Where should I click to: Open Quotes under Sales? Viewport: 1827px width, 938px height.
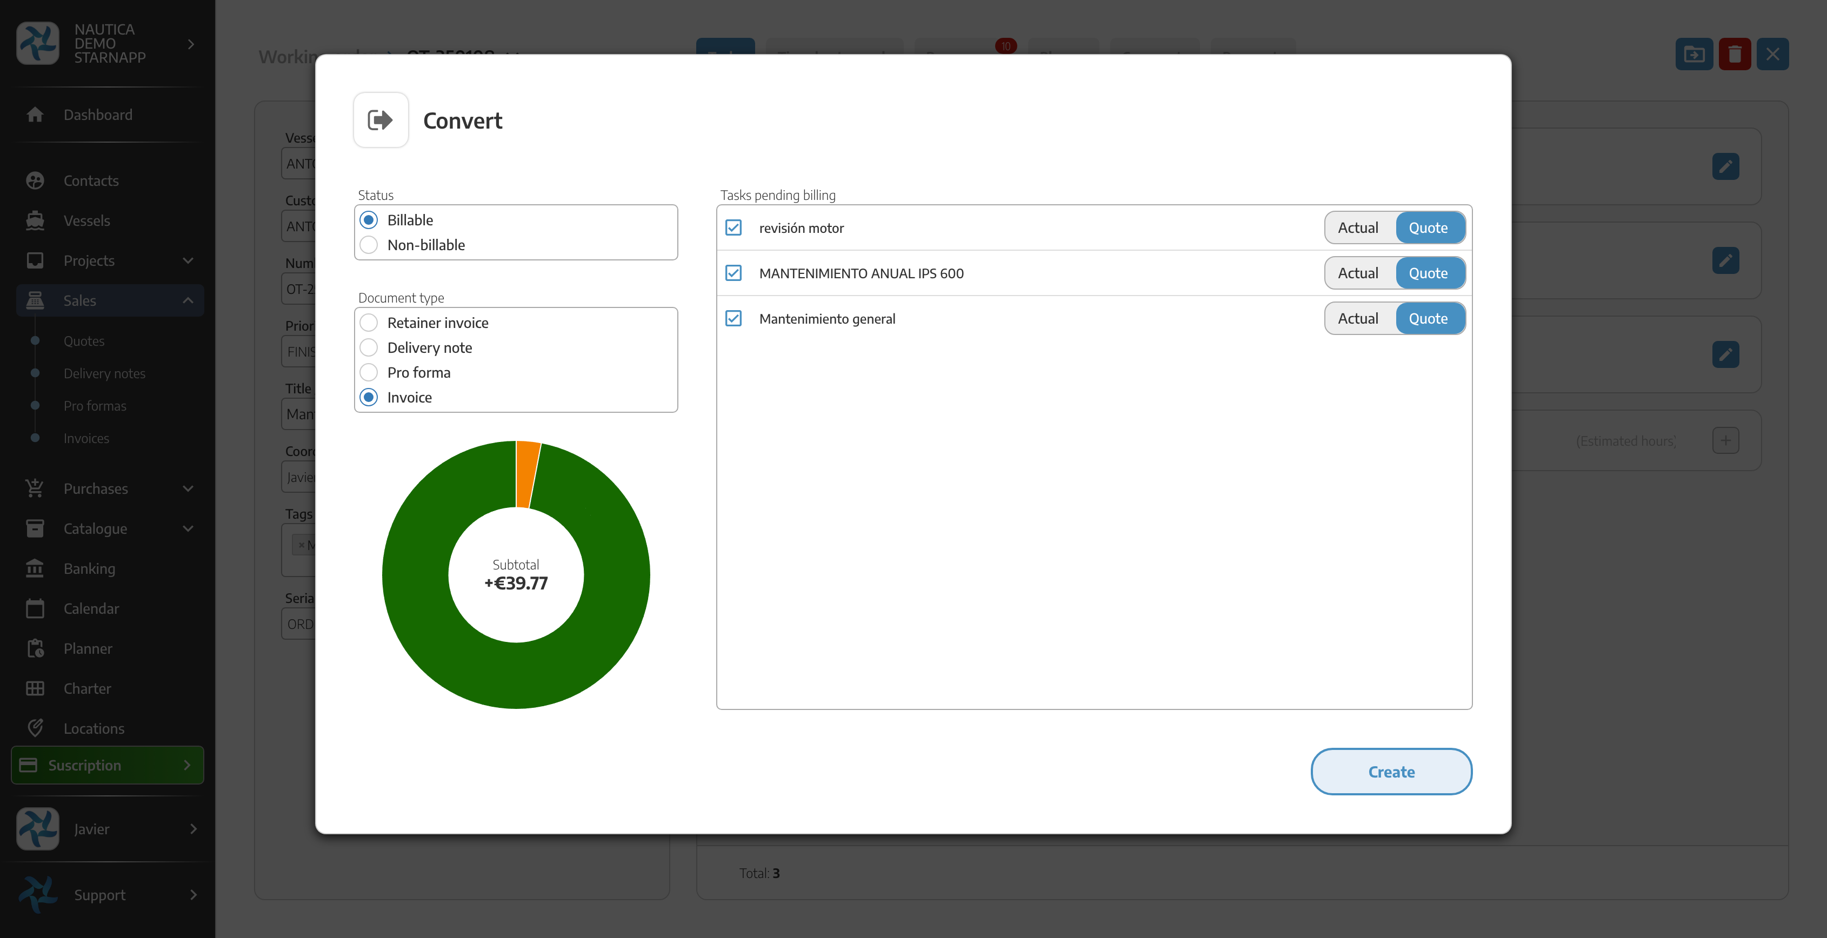point(84,341)
